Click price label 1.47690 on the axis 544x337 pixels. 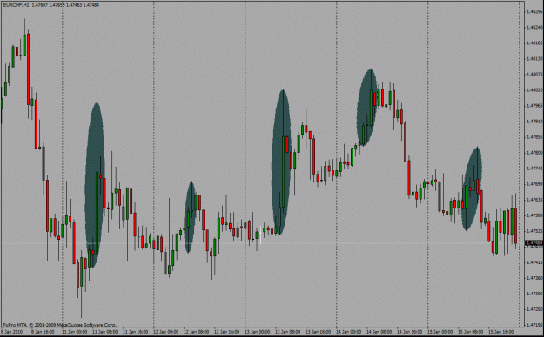534,184
